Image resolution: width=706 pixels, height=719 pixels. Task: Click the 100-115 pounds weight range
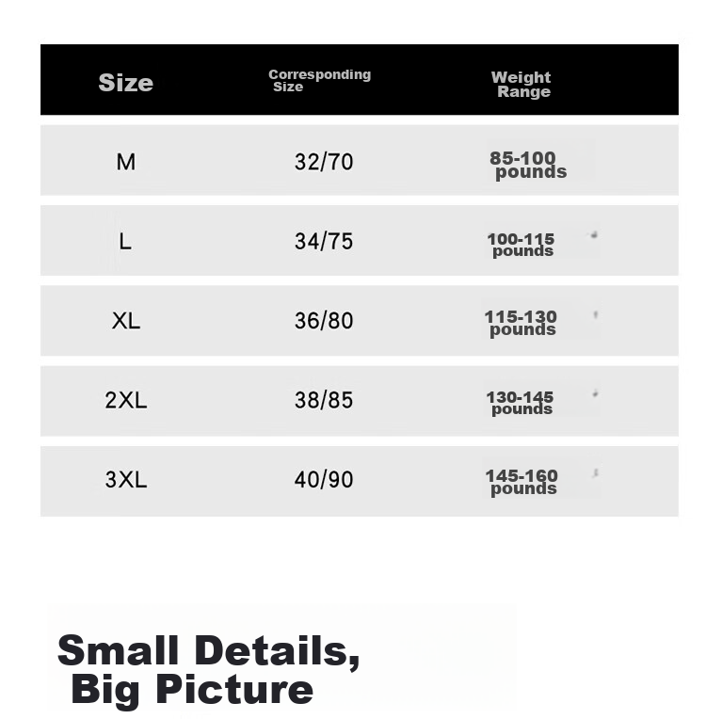point(521,246)
